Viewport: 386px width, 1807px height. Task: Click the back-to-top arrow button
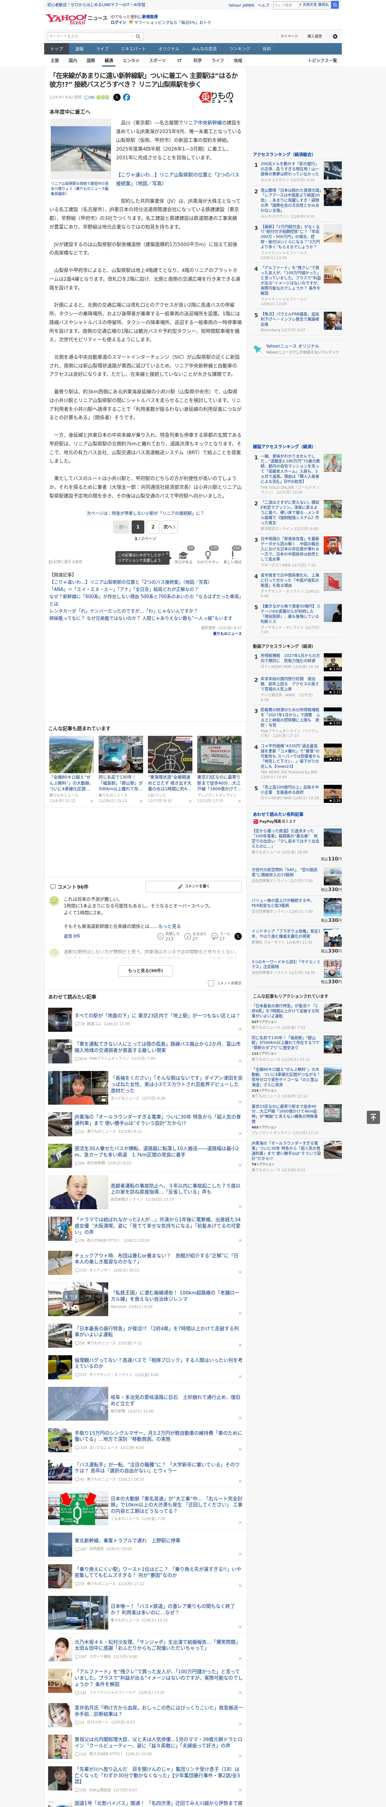pos(373,1117)
